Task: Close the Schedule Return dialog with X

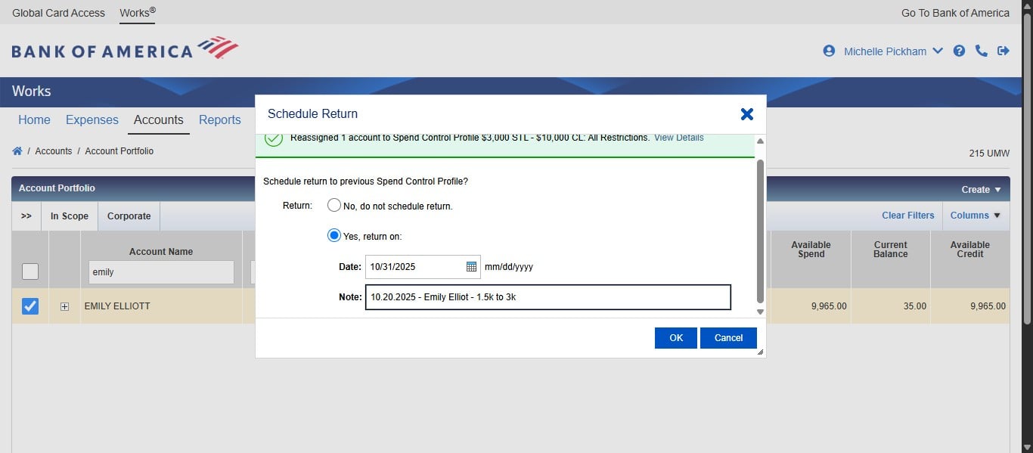Action: click(746, 114)
